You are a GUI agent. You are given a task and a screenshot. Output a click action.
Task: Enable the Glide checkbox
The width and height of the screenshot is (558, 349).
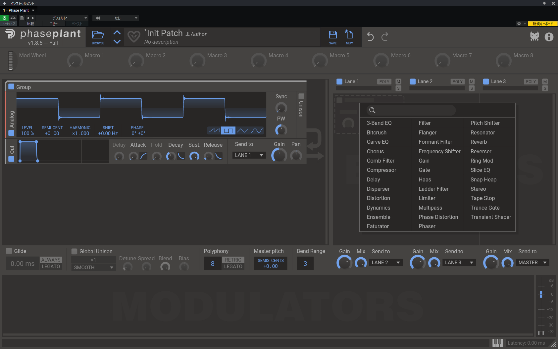pyautogui.click(x=9, y=251)
